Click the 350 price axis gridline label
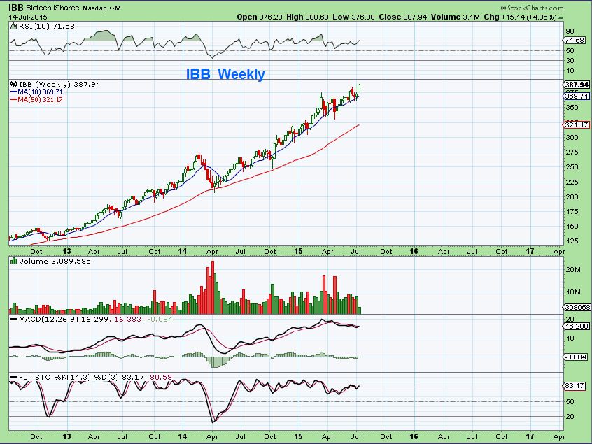The height and width of the screenshot is (444, 592). [572, 107]
